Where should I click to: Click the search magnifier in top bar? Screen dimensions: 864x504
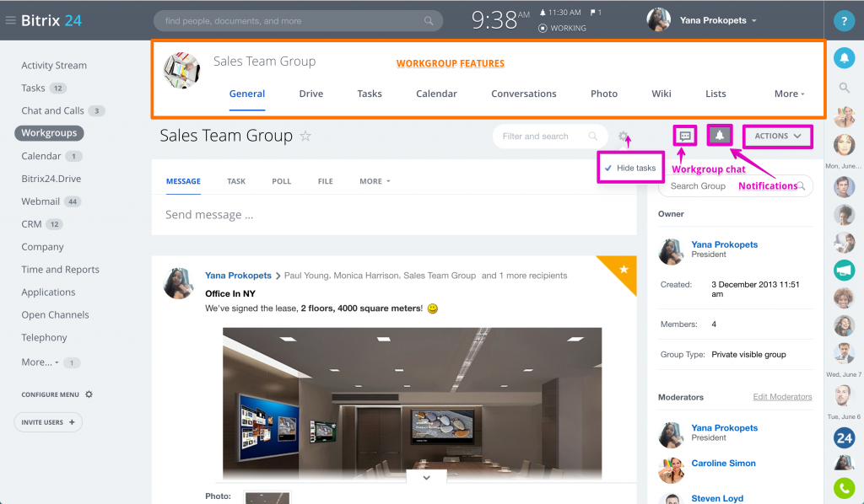[x=428, y=21]
